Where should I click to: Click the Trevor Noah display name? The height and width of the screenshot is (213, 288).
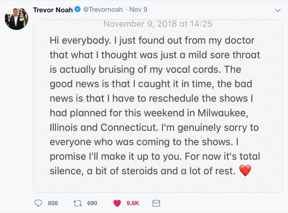[53, 10]
